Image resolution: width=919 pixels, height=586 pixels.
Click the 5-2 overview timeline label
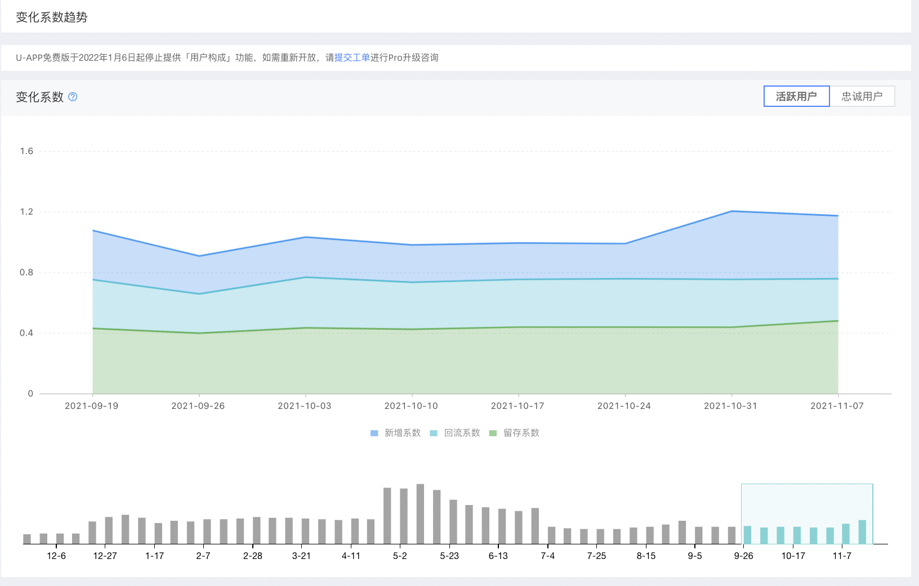400,556
